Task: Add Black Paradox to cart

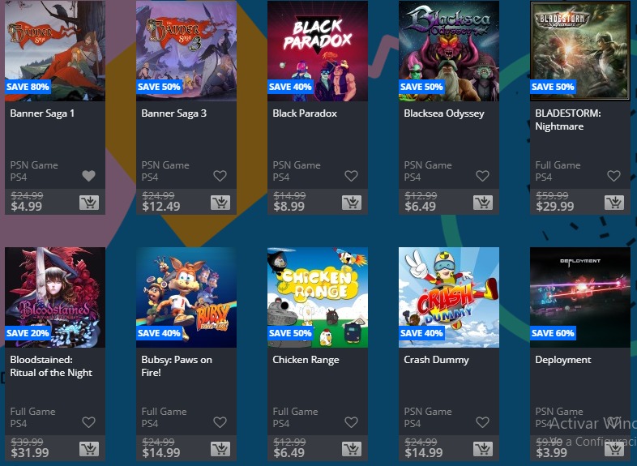Action: [x=352, y=203]
